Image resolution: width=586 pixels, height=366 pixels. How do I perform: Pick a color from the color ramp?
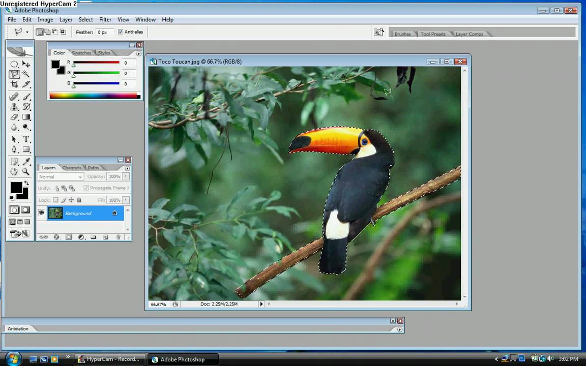pyautogui.click(x=95, y=96)
